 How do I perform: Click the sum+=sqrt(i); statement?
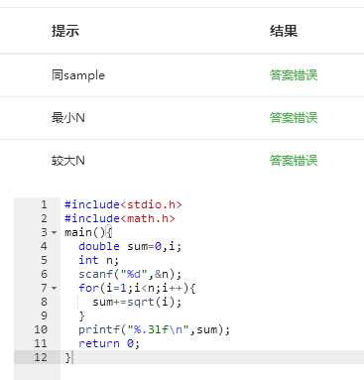pyautogui.click(x=137, y=303)
